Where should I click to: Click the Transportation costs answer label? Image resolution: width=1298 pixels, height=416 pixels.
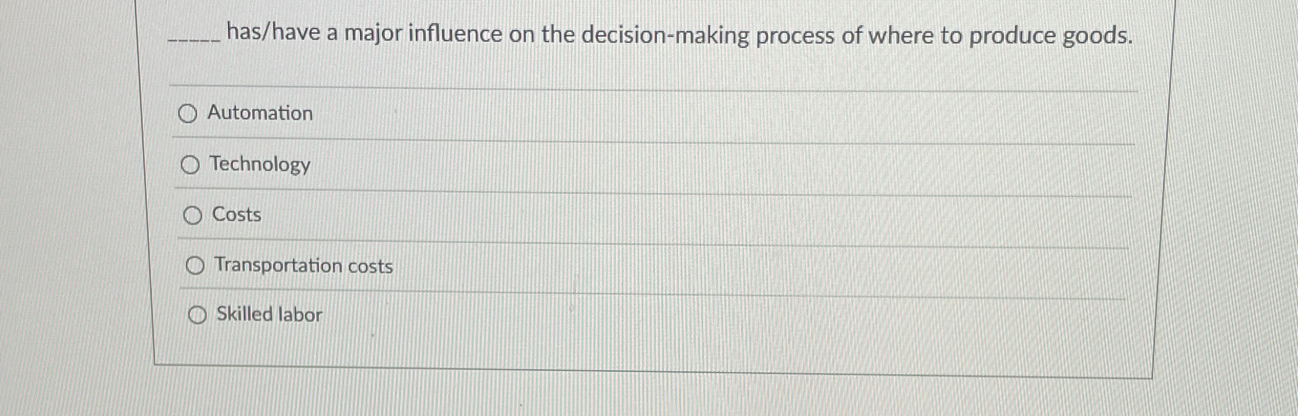point(303,265)
